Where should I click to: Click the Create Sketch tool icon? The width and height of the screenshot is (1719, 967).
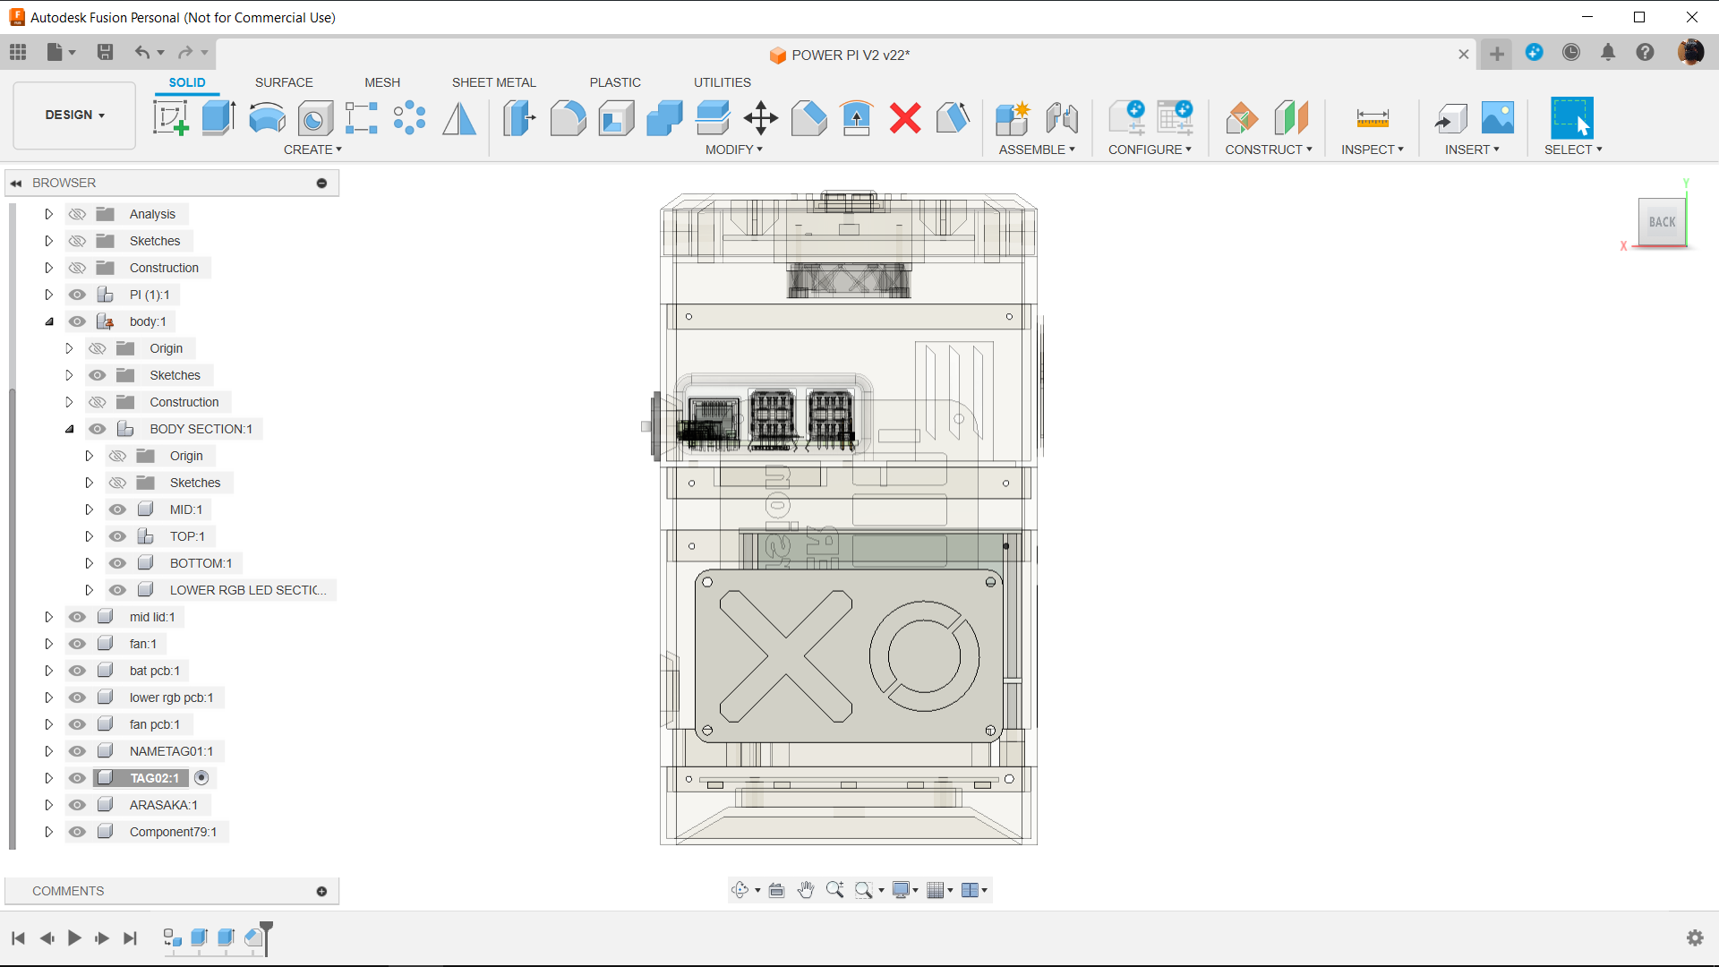click(170, 117)
